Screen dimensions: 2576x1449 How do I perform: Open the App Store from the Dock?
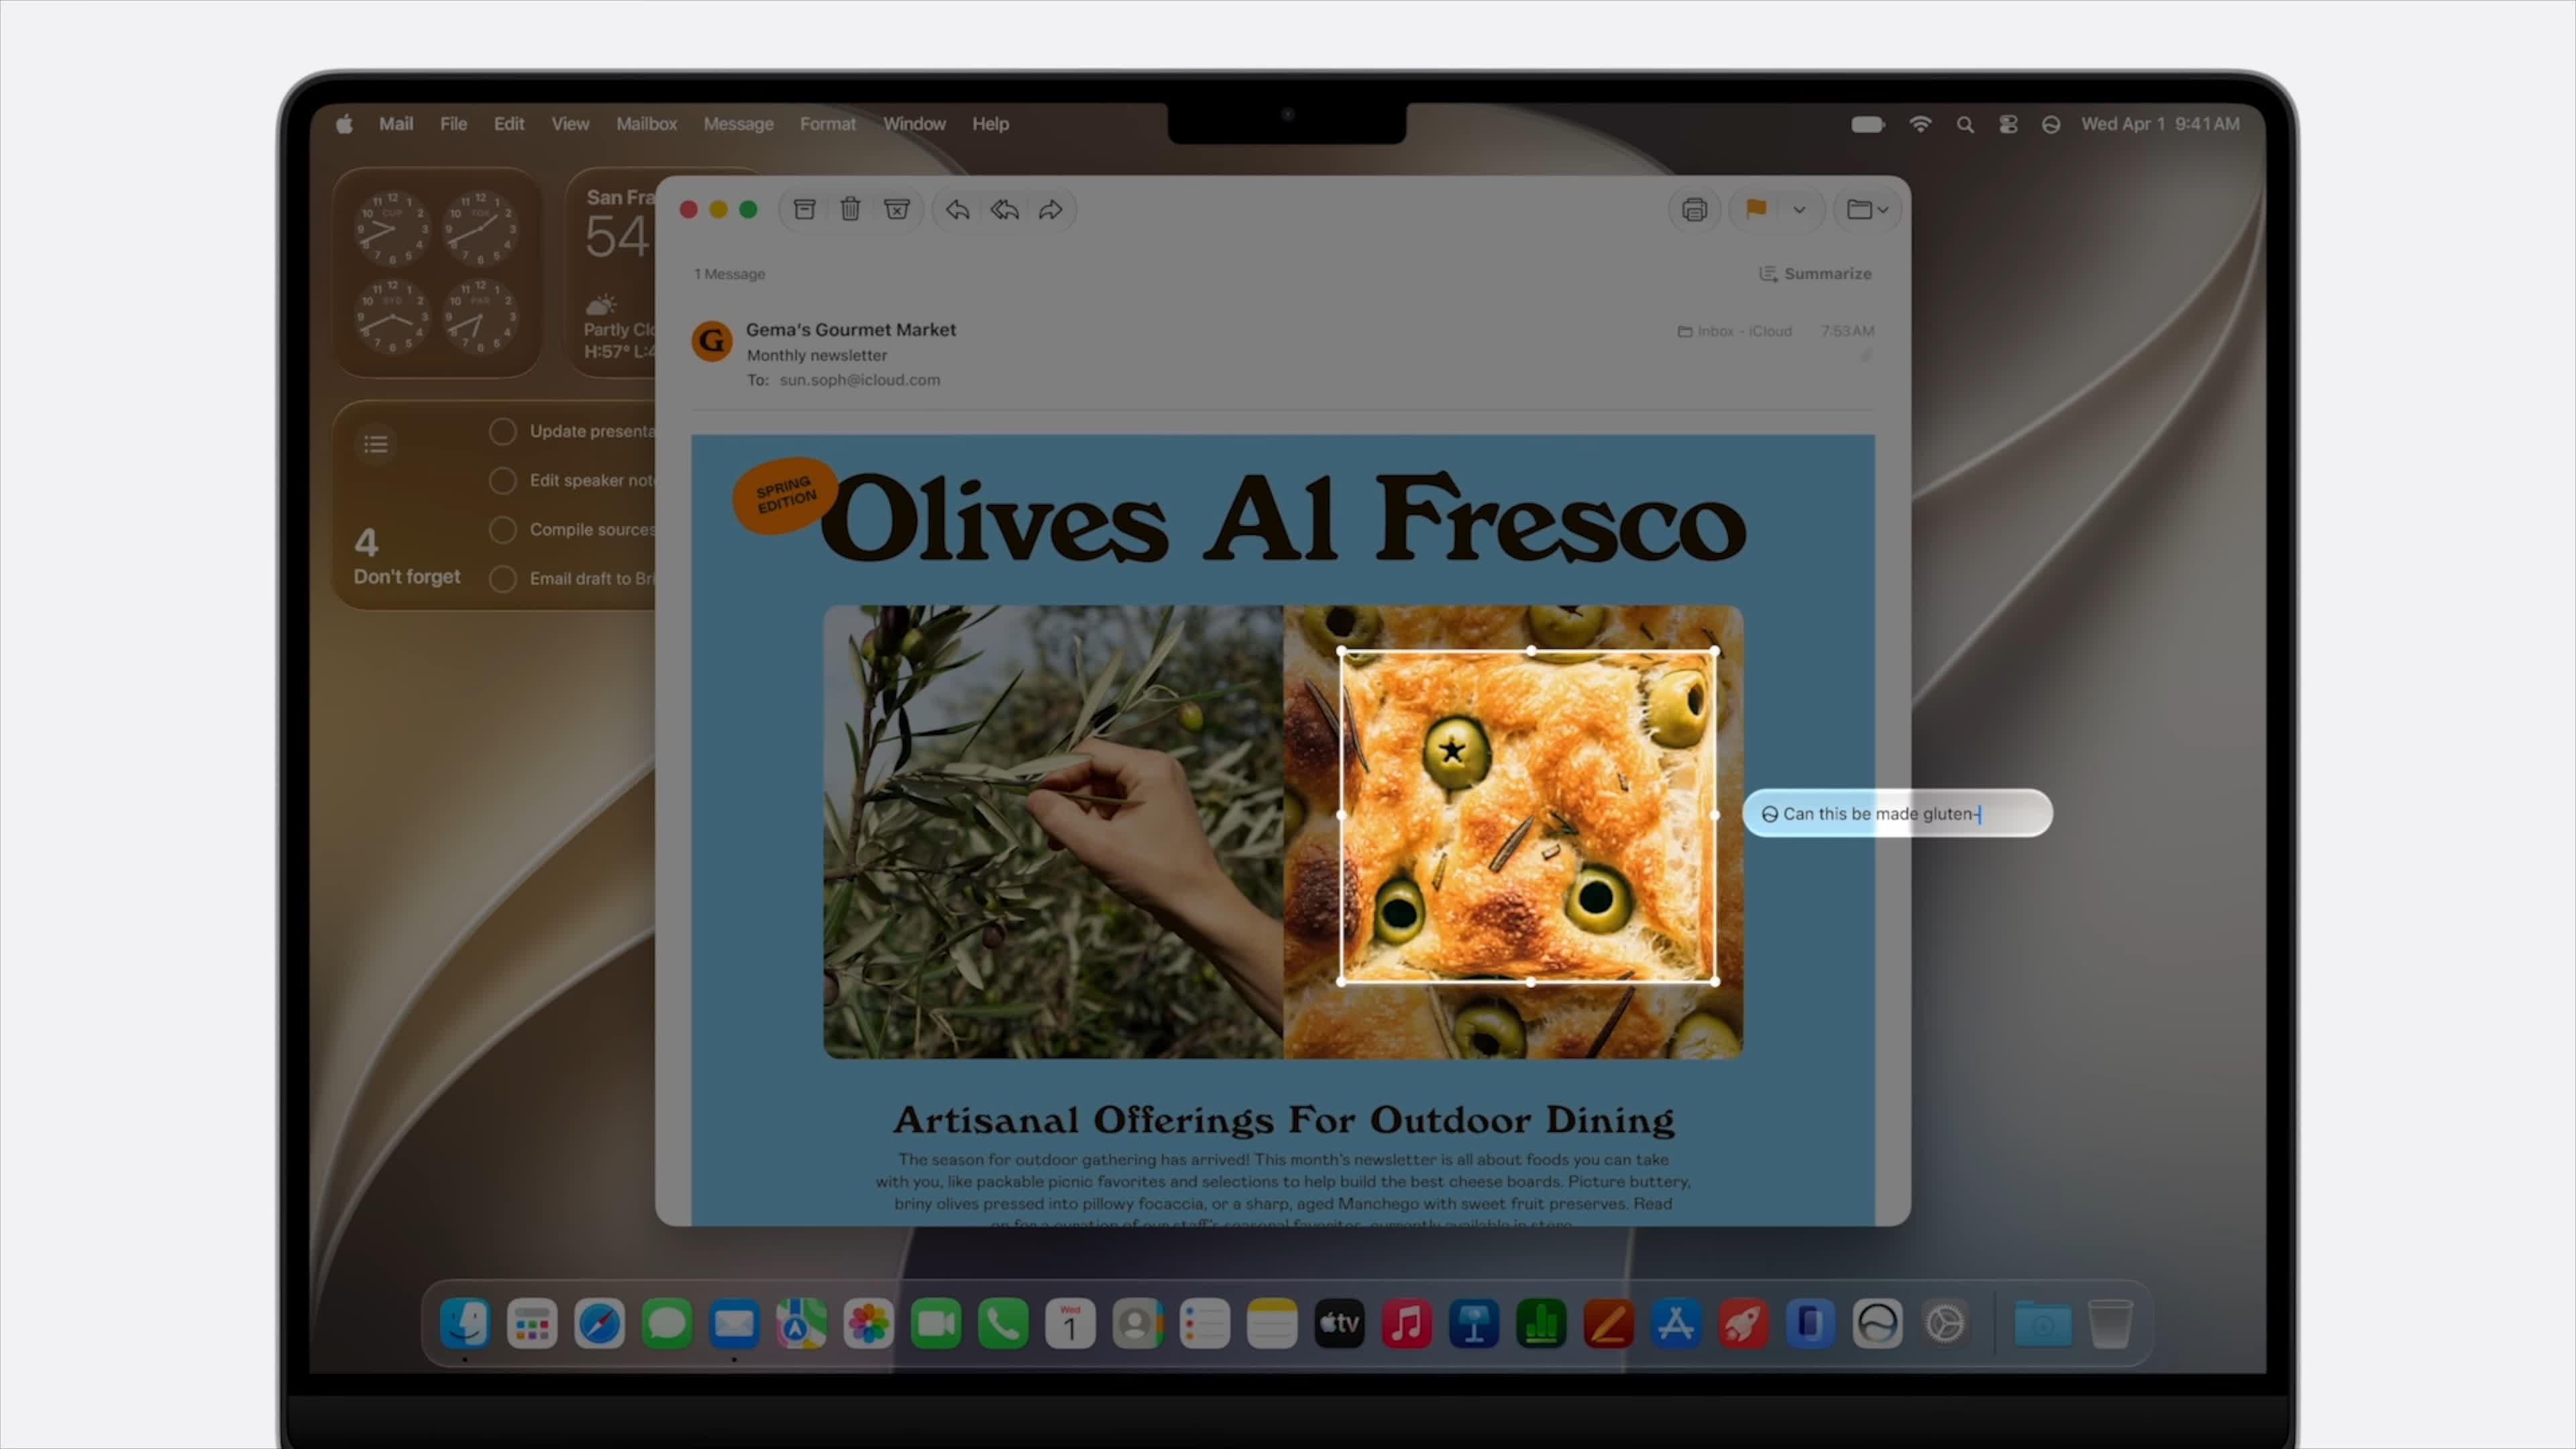[1676, 1323]
